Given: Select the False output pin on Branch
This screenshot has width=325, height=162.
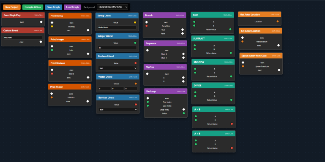Looking at the screenshot, I should coord(183,33).
